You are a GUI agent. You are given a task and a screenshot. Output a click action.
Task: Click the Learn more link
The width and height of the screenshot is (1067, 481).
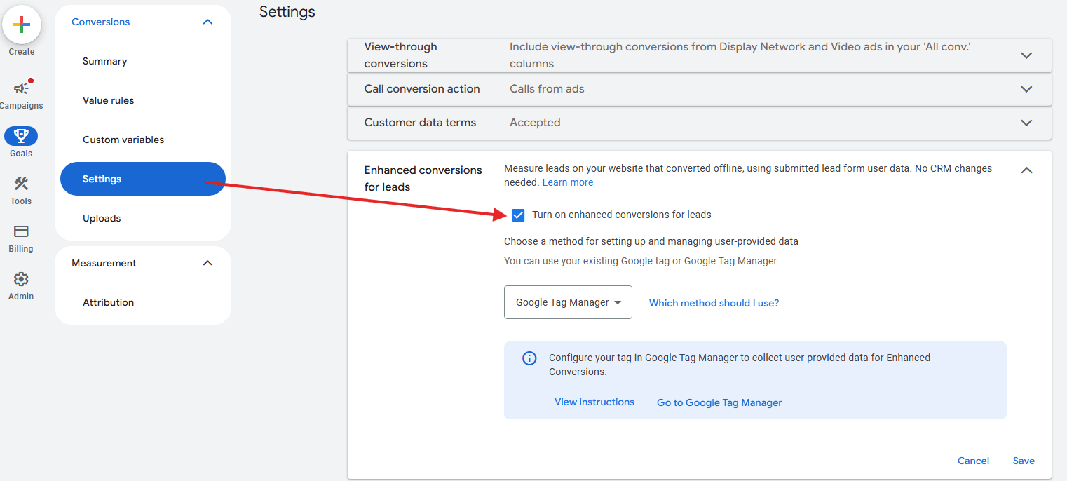pyautogui.click(x=568, y=182)
